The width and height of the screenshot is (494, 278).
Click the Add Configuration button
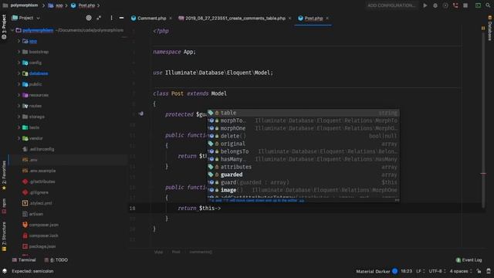[x=391, y=5]
